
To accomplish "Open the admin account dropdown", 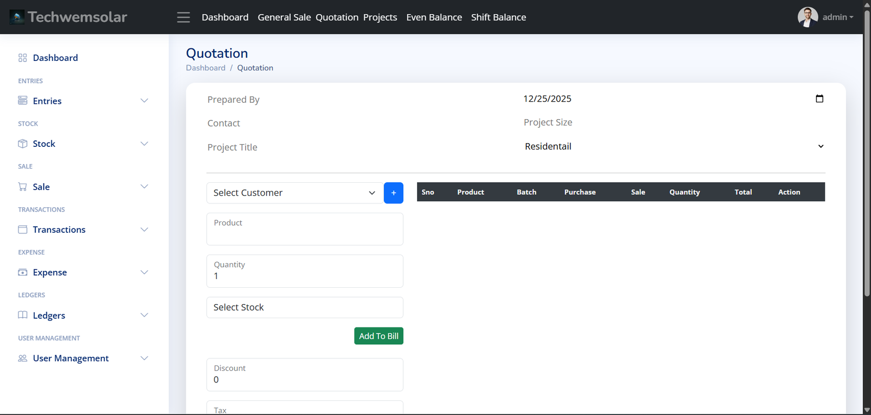I will pyautogui.click(x=838, y=17).
